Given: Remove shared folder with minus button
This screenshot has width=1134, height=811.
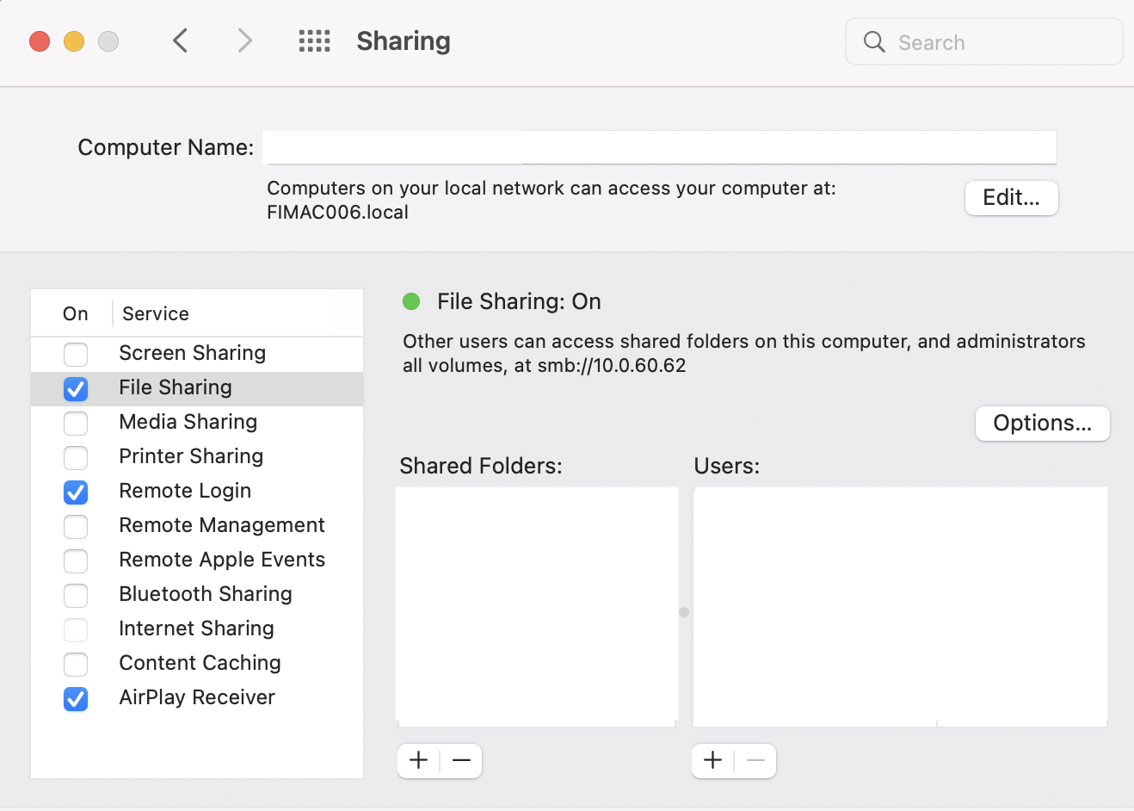Looking at the screenshot, I should pos(461,760).
